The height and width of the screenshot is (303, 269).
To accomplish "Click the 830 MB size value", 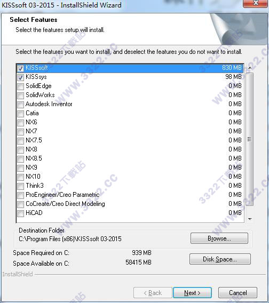I will click(x=232, y=68).
